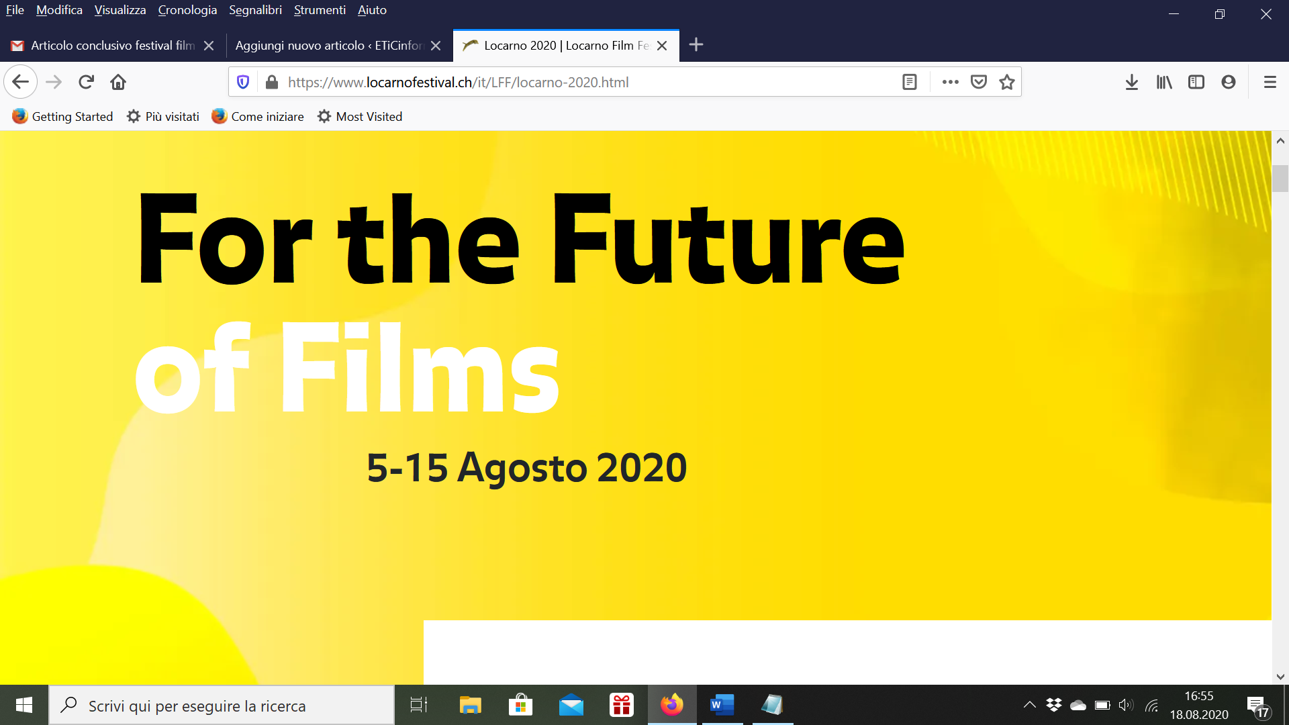The width and height of the screenshot is (1289, 725).
Task: Open Wi-Fi network panel
Action: [x=1152, y=705]
